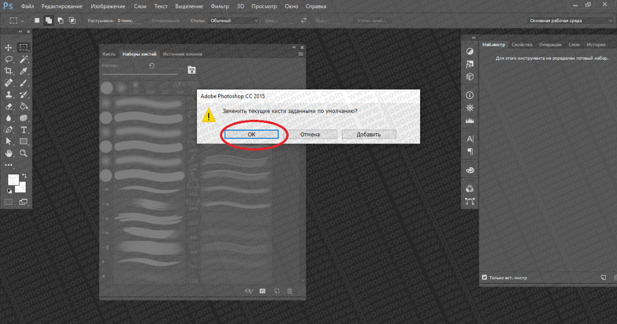Open the Paths panel icon
The image size is (617, 324).
click(x=469, y=202)
